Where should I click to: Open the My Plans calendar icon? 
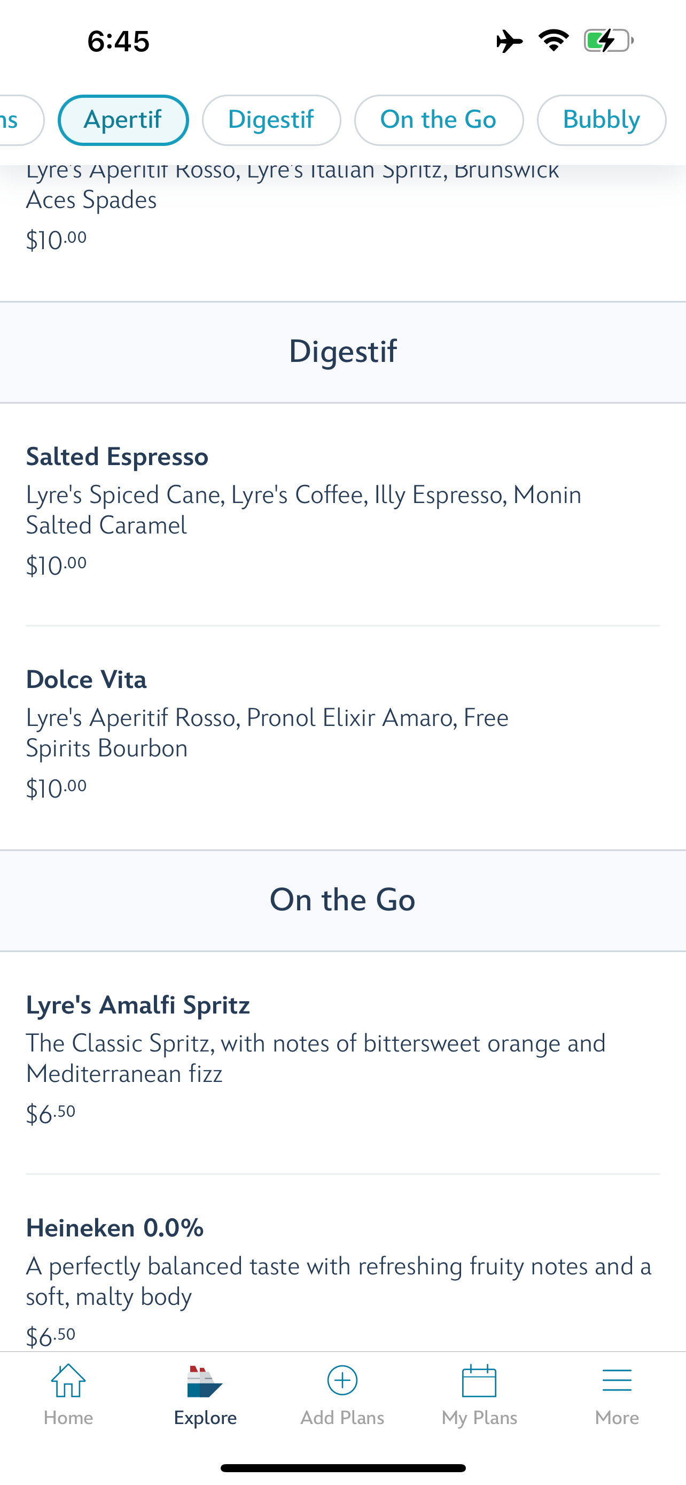(x=479, y=1381)
